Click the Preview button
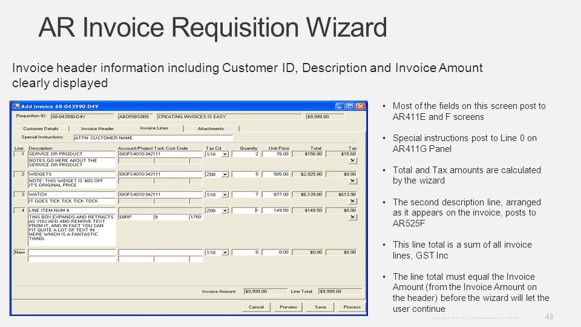The height and width of the screenshot is (327, 581). [x=288, y=307]
